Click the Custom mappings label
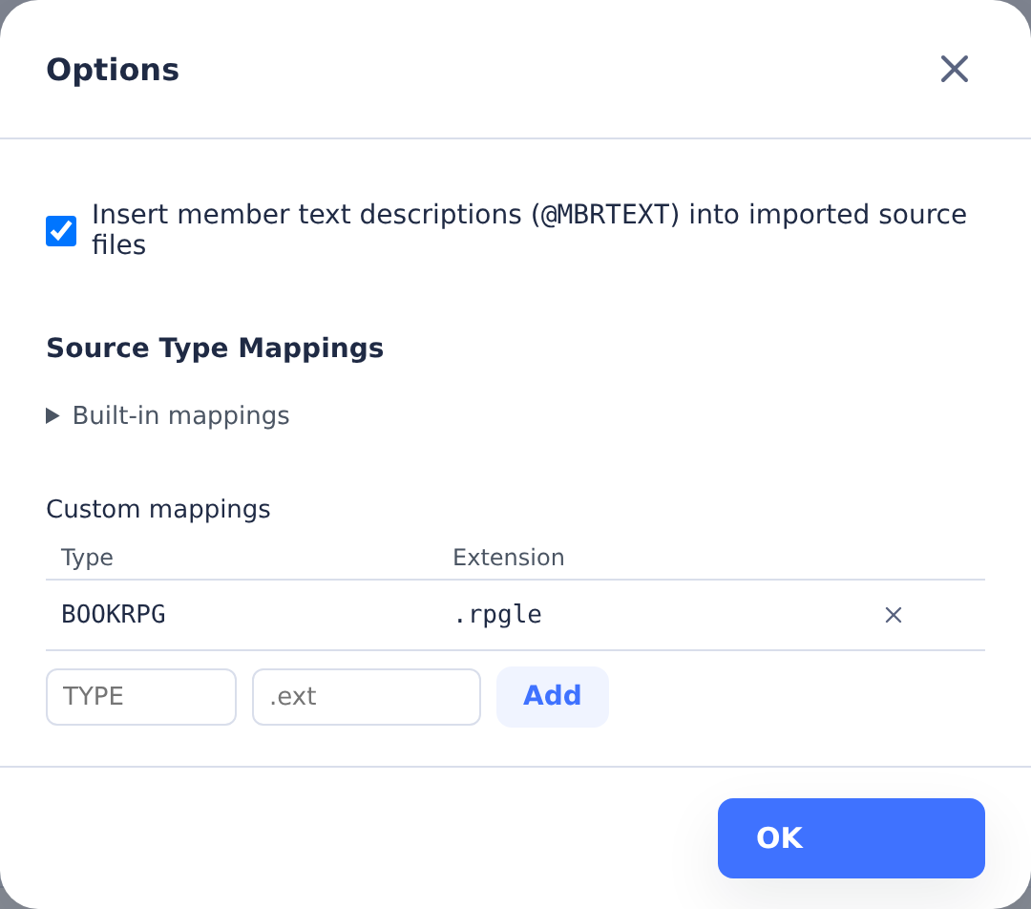Image resolution: width=1031 pixels, height=909 pixels. pos(158,509)
